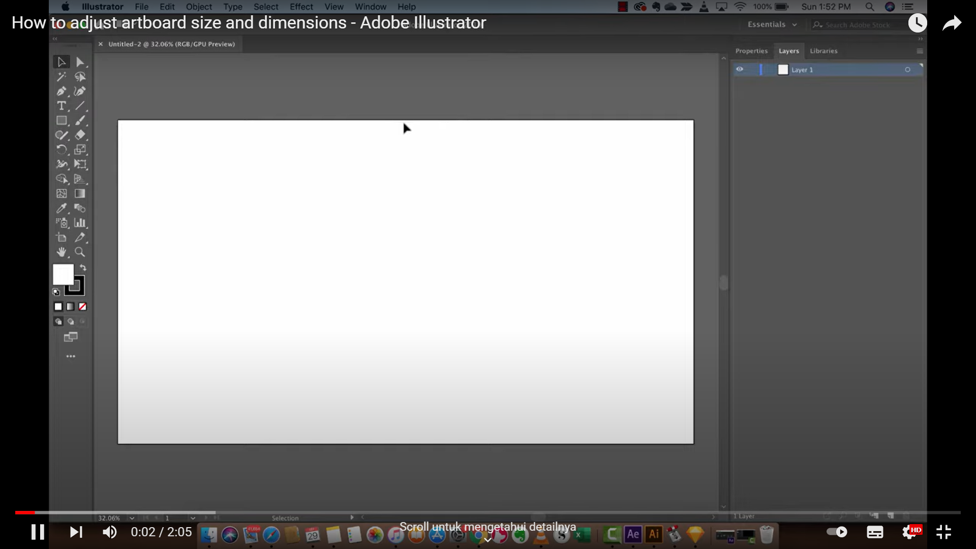
Task: Open the artboard navigation dropdown
Action: pos(192,517)
